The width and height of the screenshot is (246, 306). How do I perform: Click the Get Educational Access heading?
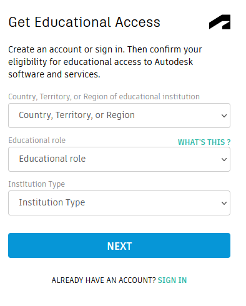click(x=84, y=22)
